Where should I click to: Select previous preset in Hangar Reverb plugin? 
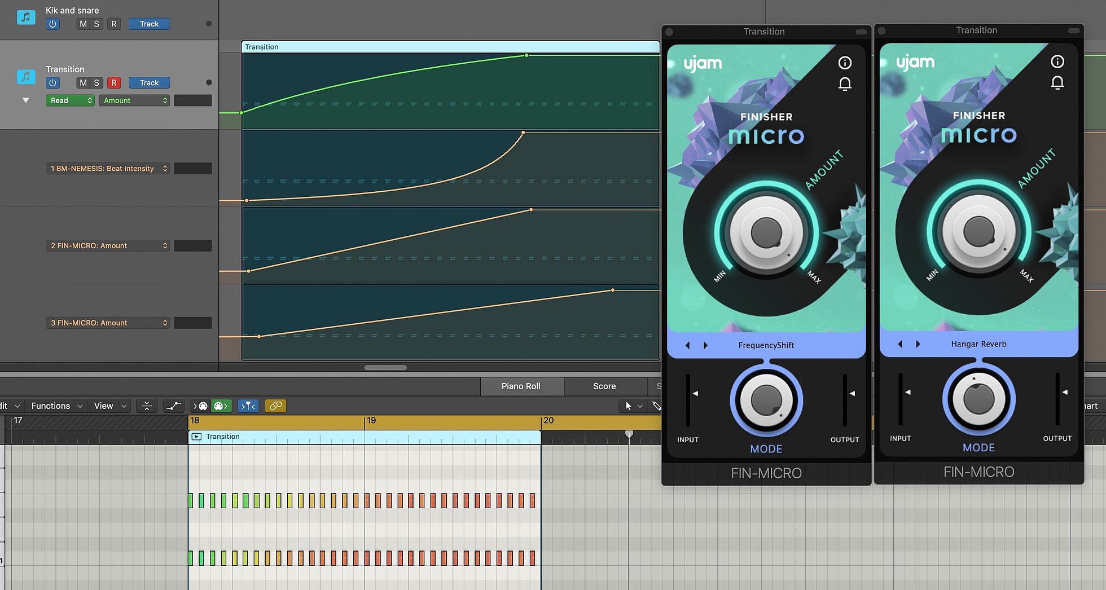[x=900, y=344]
